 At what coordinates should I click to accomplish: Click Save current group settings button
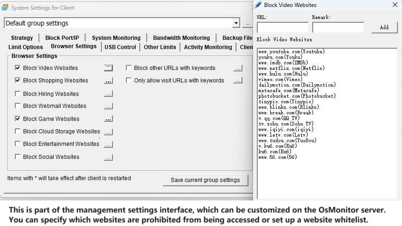pos(205,180)
